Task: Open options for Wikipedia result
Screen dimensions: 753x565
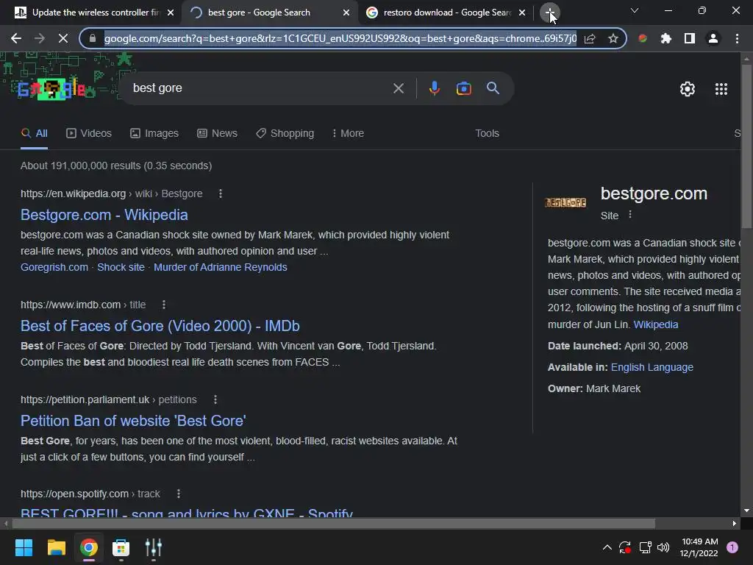Action: click(221, 193)
